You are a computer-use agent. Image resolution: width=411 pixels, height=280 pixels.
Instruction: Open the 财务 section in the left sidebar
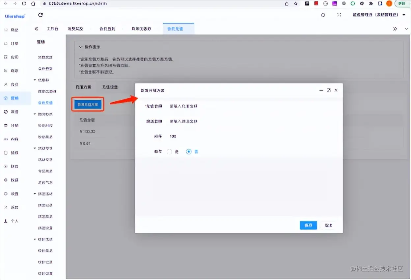(x=12, y=166)
